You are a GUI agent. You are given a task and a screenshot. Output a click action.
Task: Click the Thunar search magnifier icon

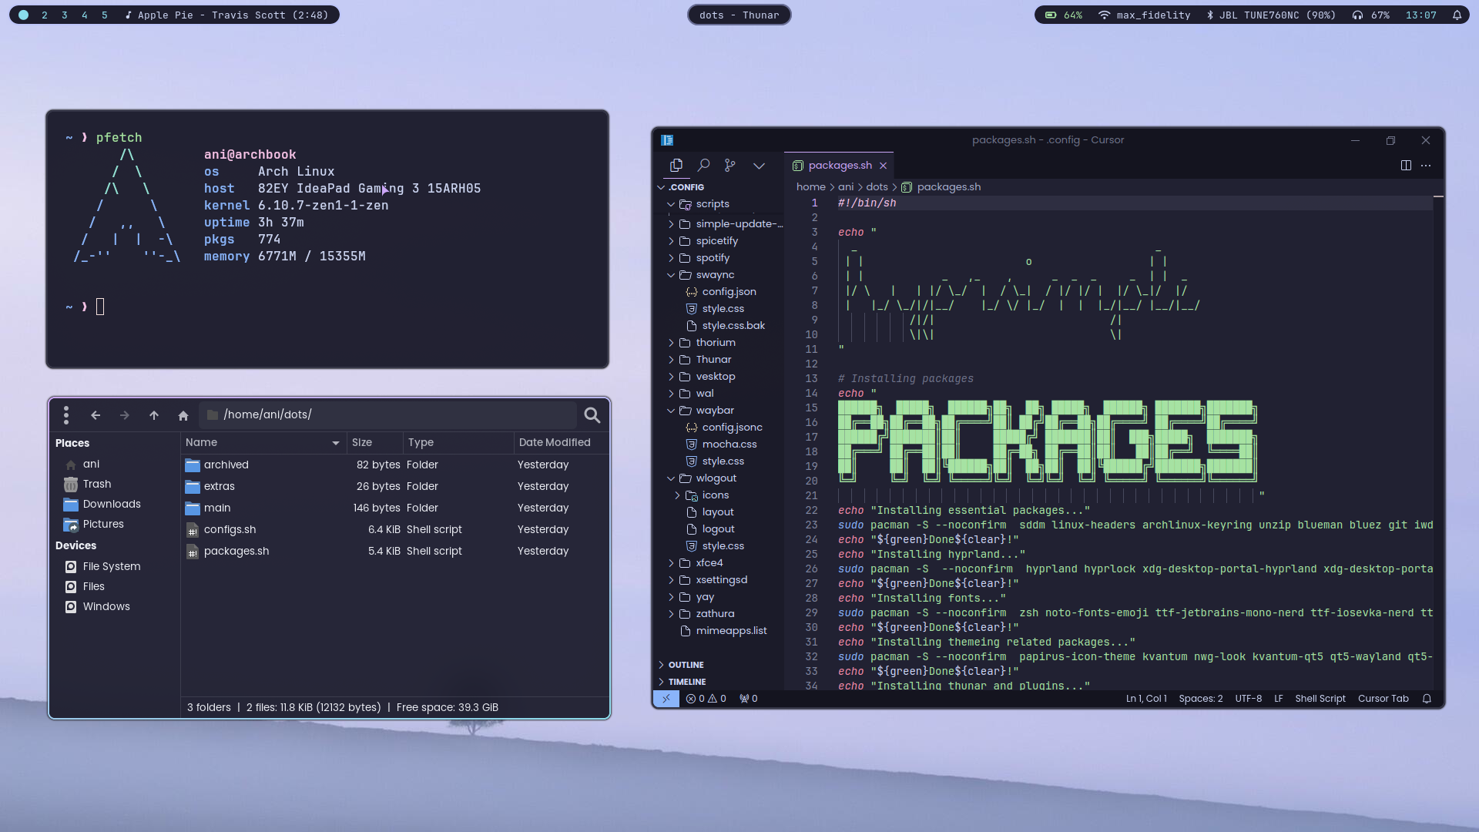click(592, 415)
